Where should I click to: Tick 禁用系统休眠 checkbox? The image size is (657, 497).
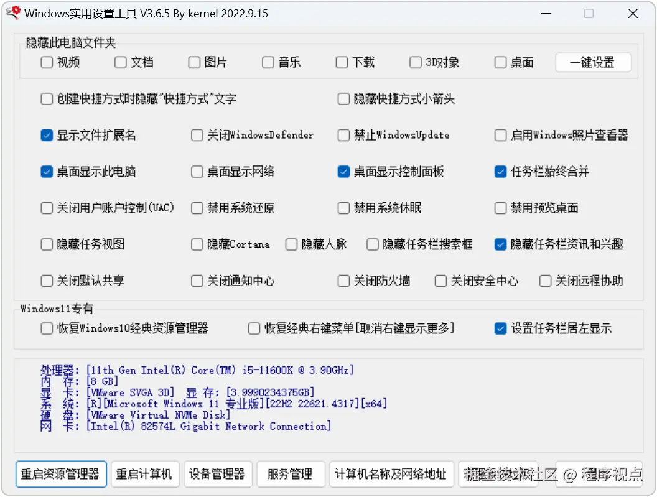(343, 208)
